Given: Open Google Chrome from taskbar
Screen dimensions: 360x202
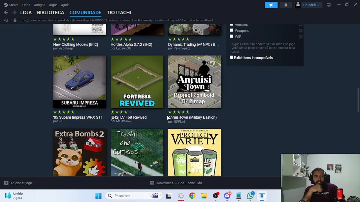Looking at the screenshot, I should click(192, 196).
